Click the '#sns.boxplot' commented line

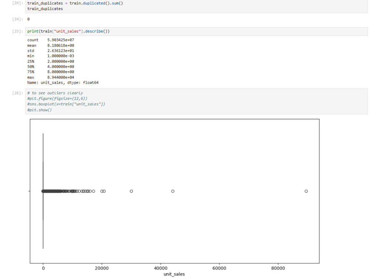click(66, 104)
